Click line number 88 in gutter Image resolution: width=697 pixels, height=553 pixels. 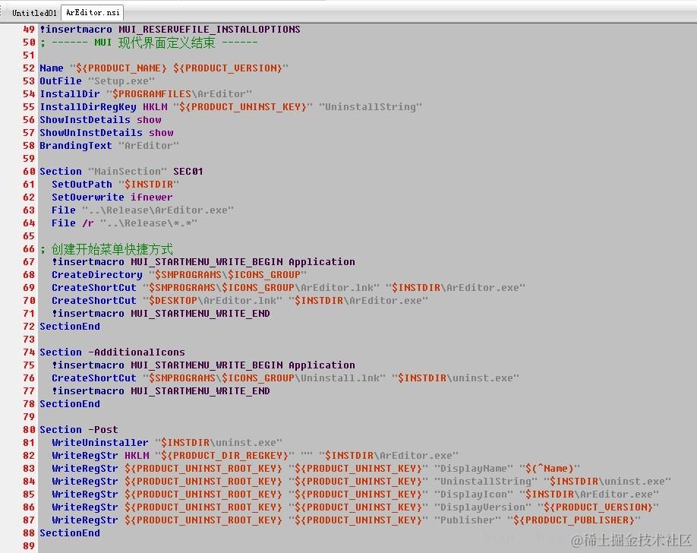29,532
